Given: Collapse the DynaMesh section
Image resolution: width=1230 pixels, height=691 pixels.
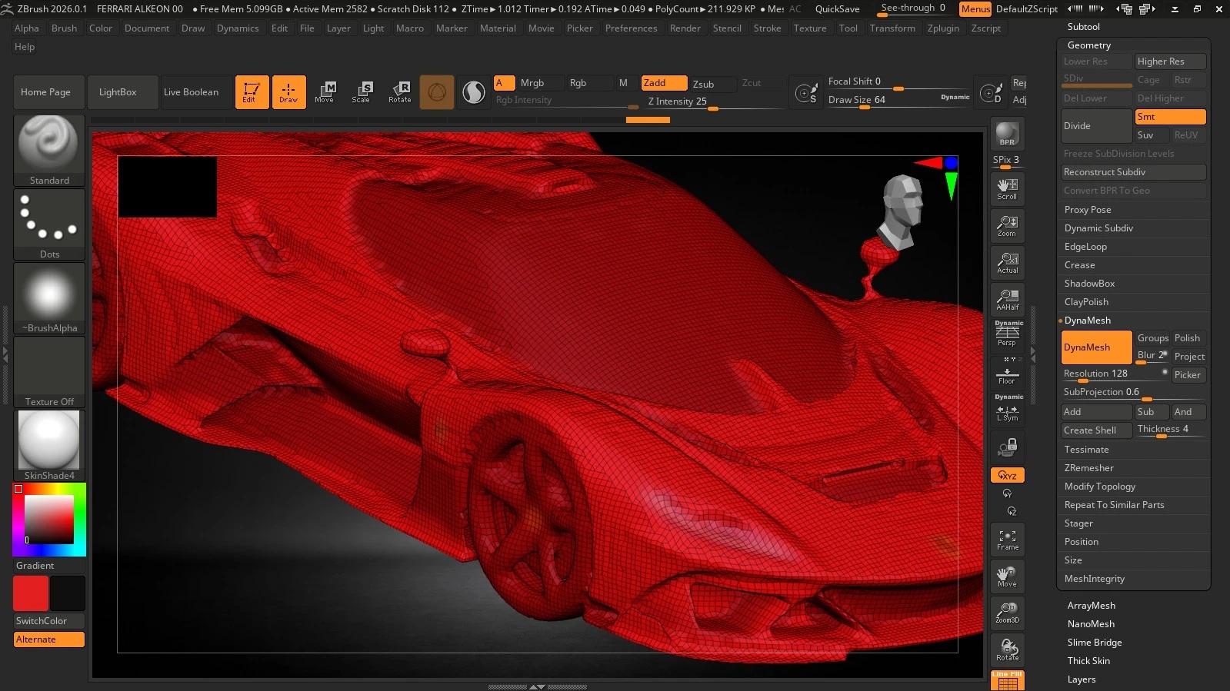Looking at the screenshot, I should coord(1087,321).
